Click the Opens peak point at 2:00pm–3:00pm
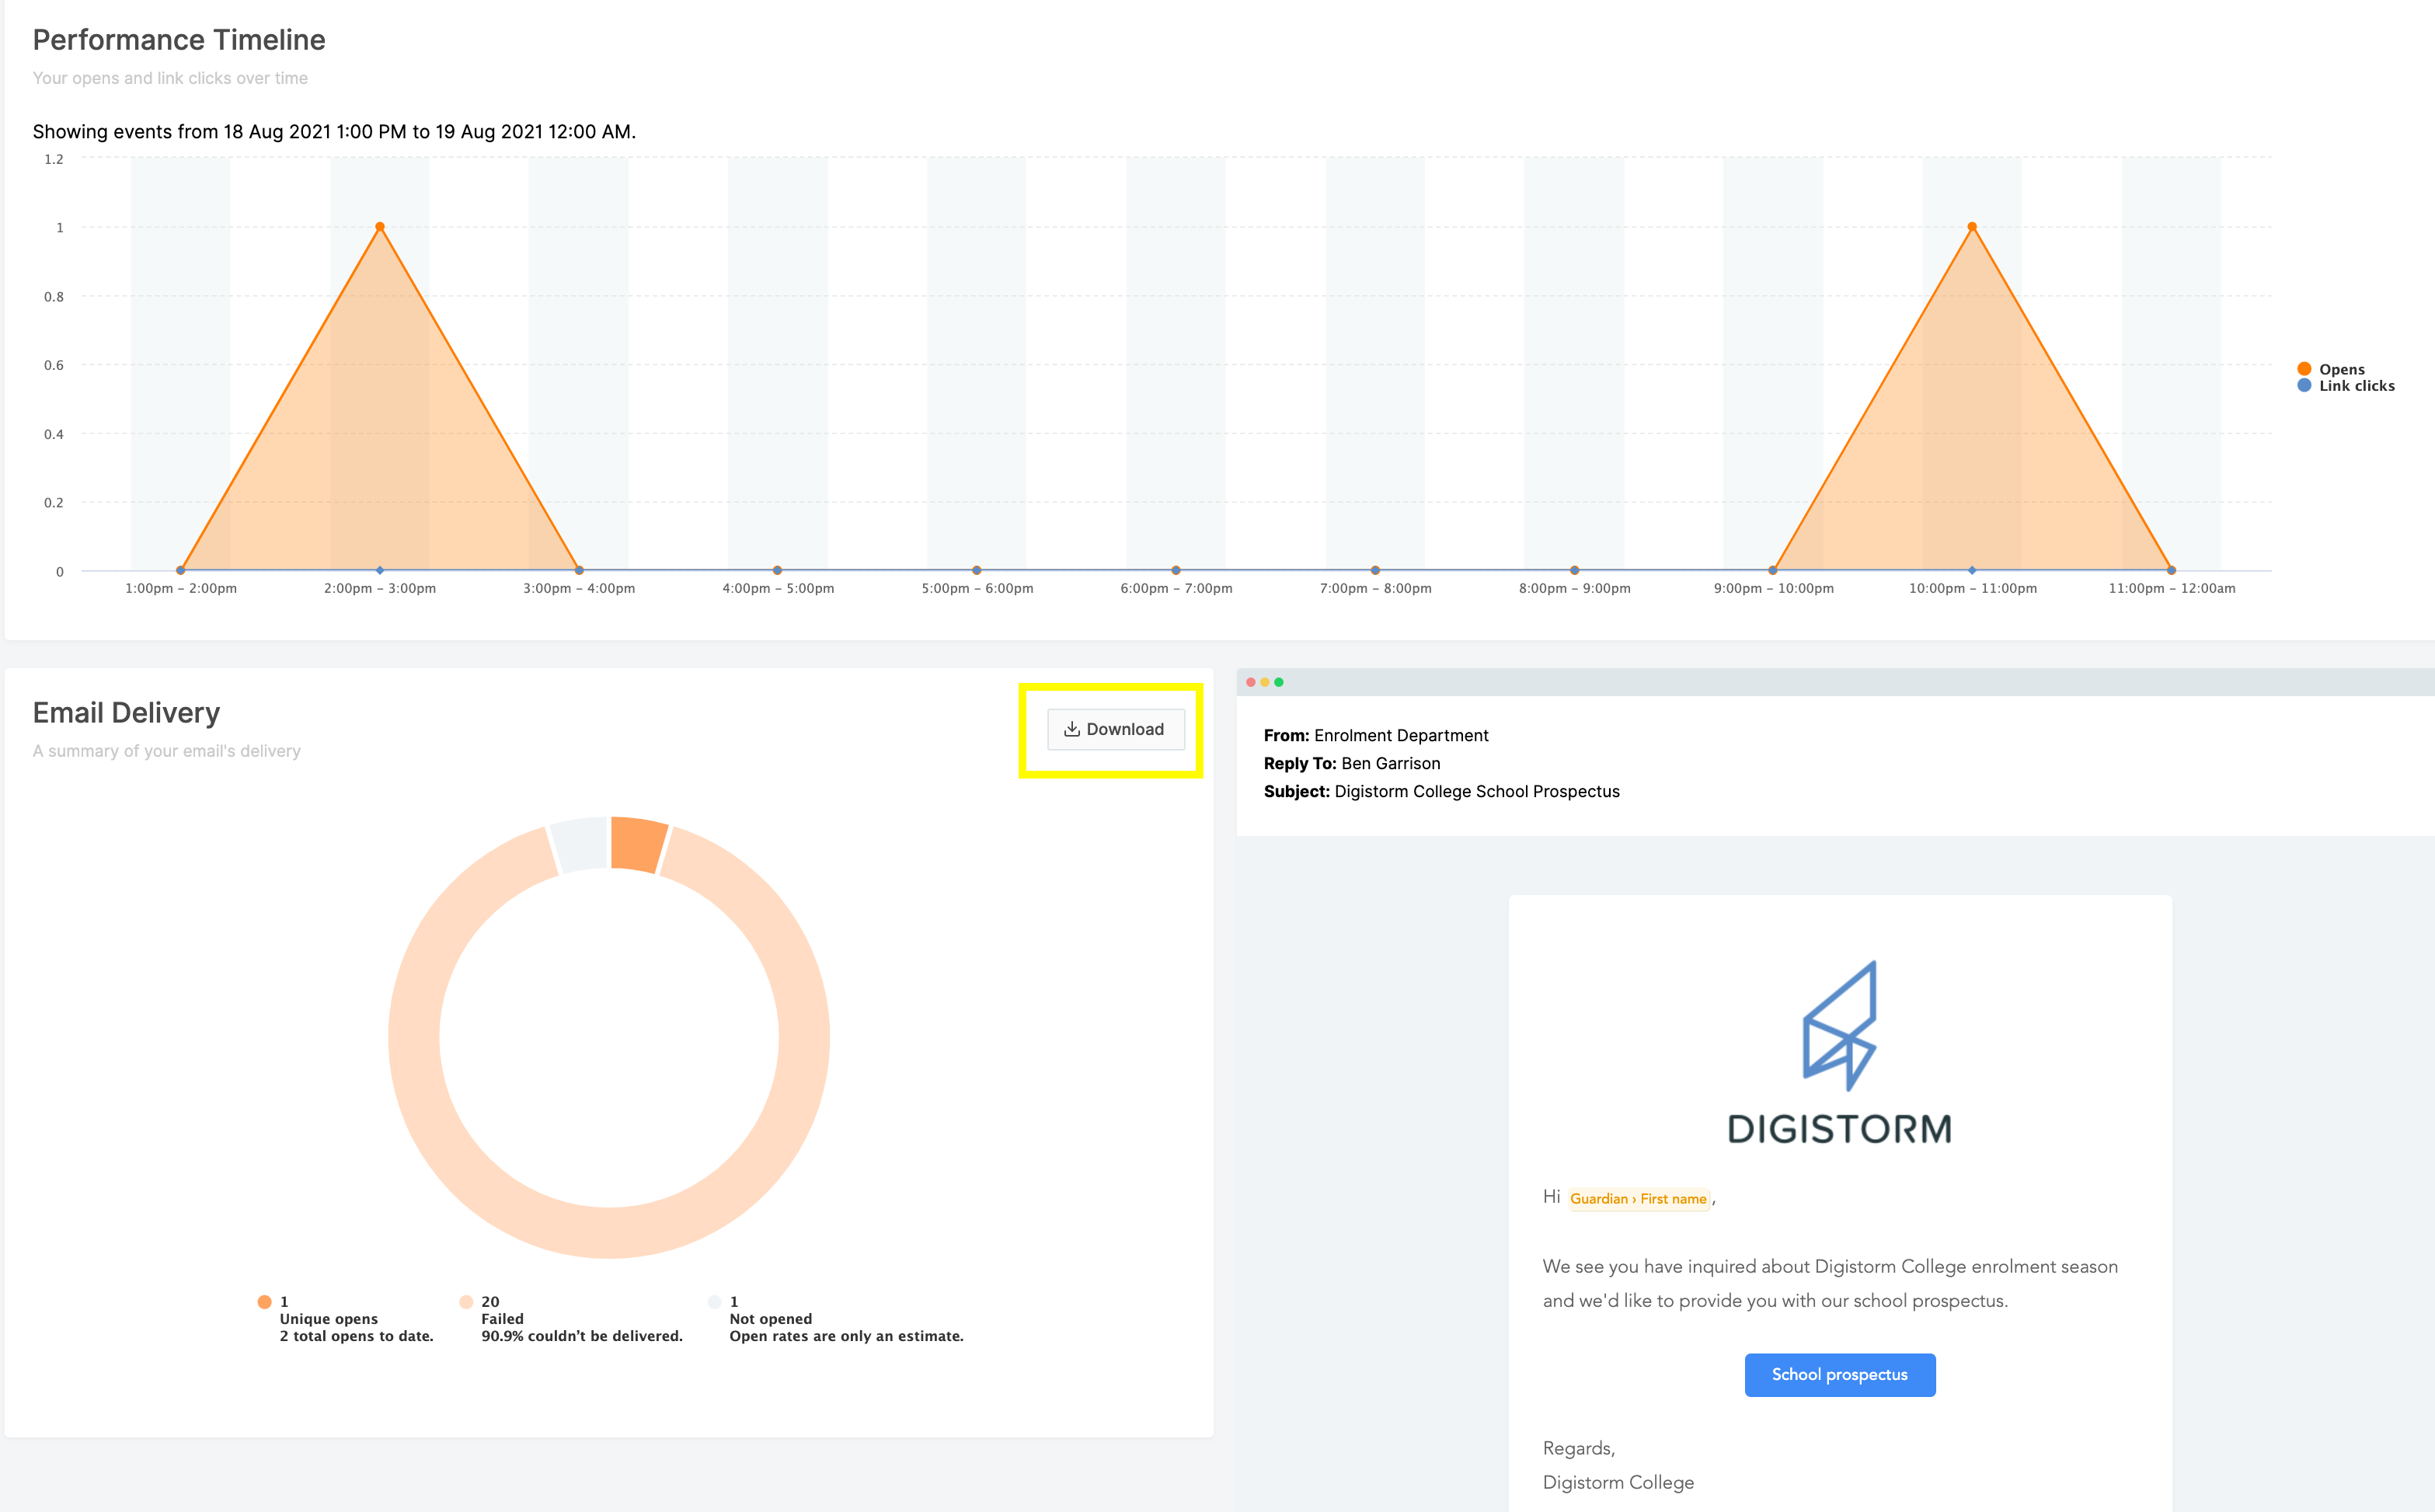The image size is (2435, 1512). pos(380,227)
